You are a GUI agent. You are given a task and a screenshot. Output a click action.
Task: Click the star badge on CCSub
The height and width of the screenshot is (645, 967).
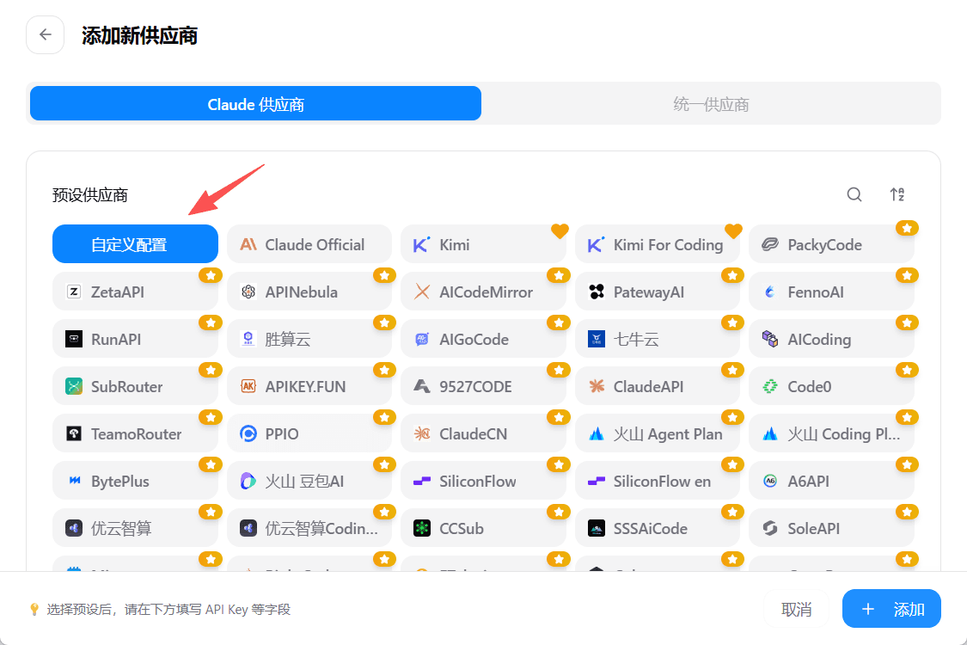pos(558,513)
